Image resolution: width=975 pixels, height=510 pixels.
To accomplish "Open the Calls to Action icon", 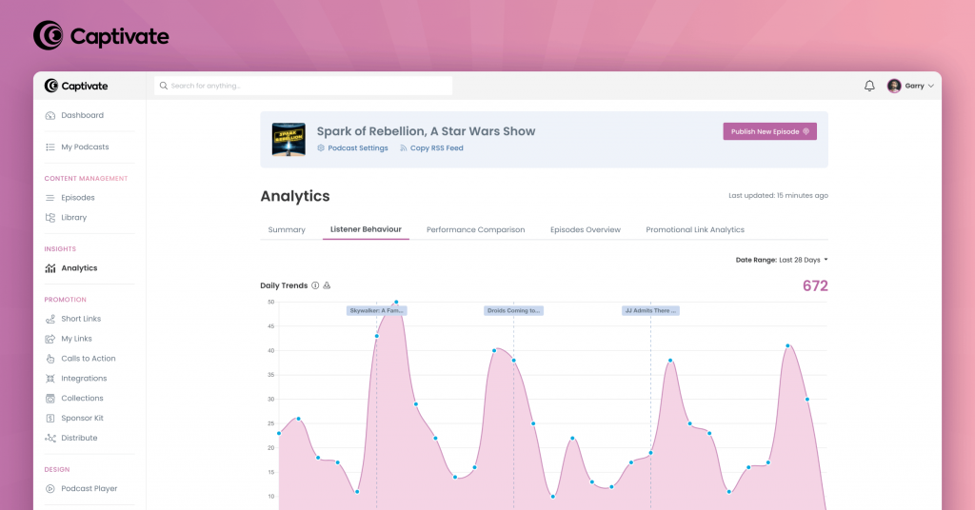I will 50,359.
